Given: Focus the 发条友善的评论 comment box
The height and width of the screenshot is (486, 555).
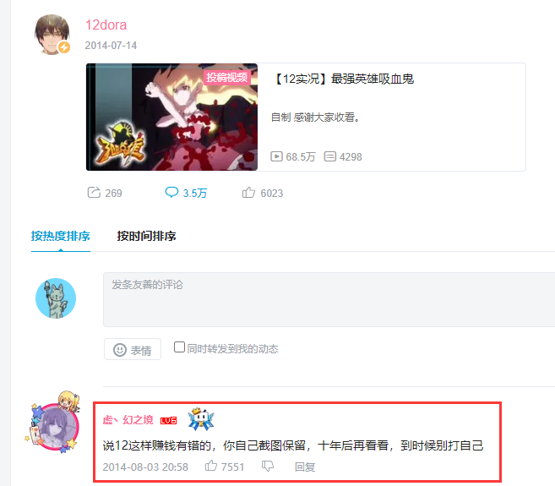Looking at the screenshot, I should coord(329,299).
